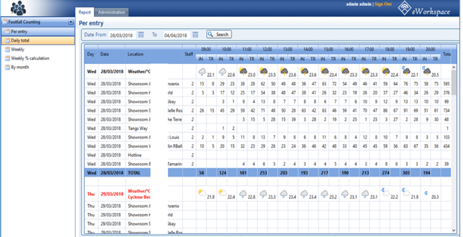Screen dimensions: 463x237
Task: Click Thu 18:00 night cloud icon 22.2
Action: 386,192
